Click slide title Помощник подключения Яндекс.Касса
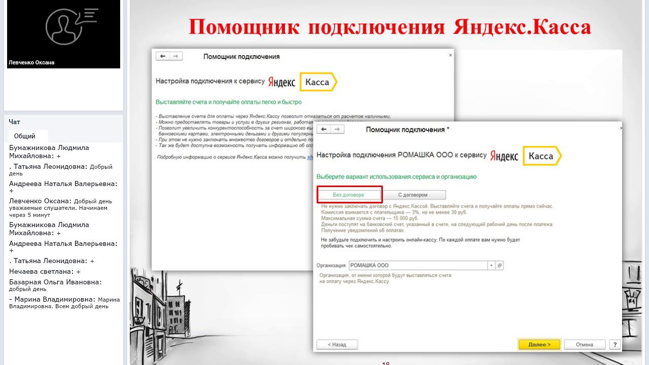 point(389,26)
